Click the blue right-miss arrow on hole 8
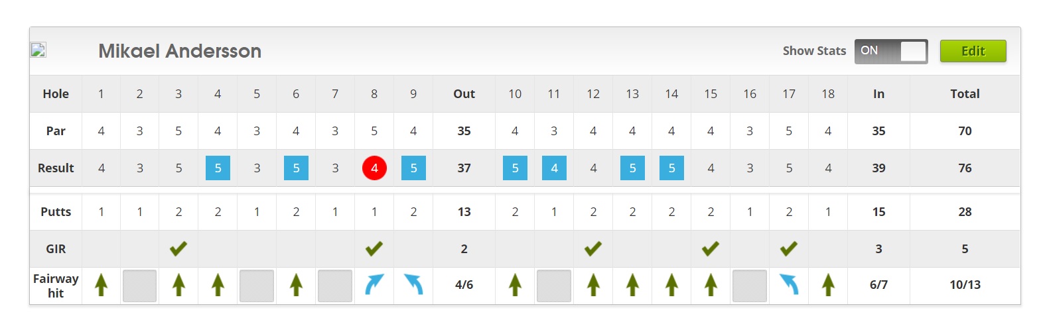This screenshot has width=1043, height=328. tap(374, 284)
